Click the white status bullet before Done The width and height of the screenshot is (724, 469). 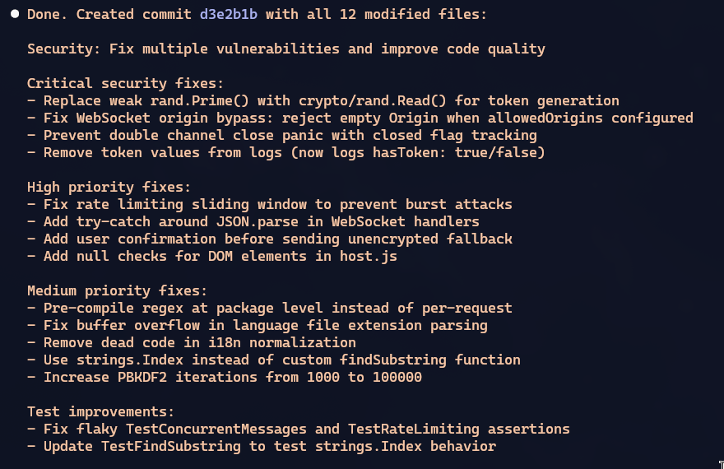point(15,14)
